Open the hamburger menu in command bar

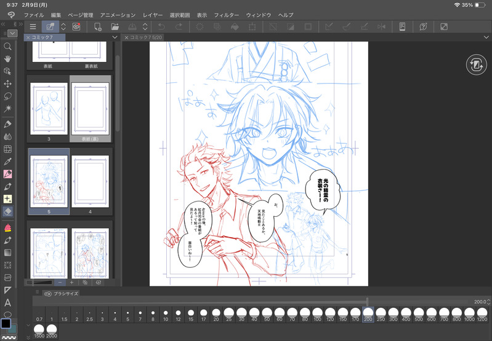(x=33, y=26)
